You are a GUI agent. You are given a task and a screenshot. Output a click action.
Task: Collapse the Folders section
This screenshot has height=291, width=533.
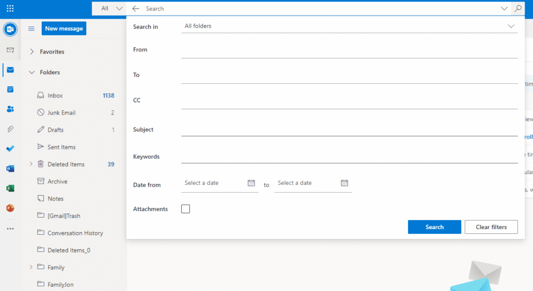coord(32,72)
